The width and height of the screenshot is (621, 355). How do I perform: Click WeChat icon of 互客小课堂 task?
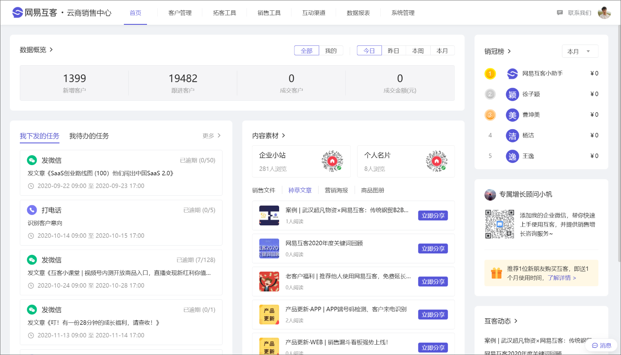pos(32,260)
